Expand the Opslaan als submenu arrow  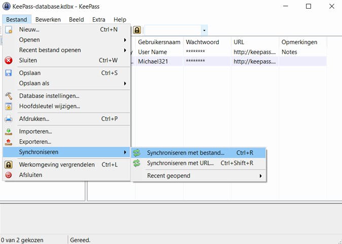[x=125, y=83]
